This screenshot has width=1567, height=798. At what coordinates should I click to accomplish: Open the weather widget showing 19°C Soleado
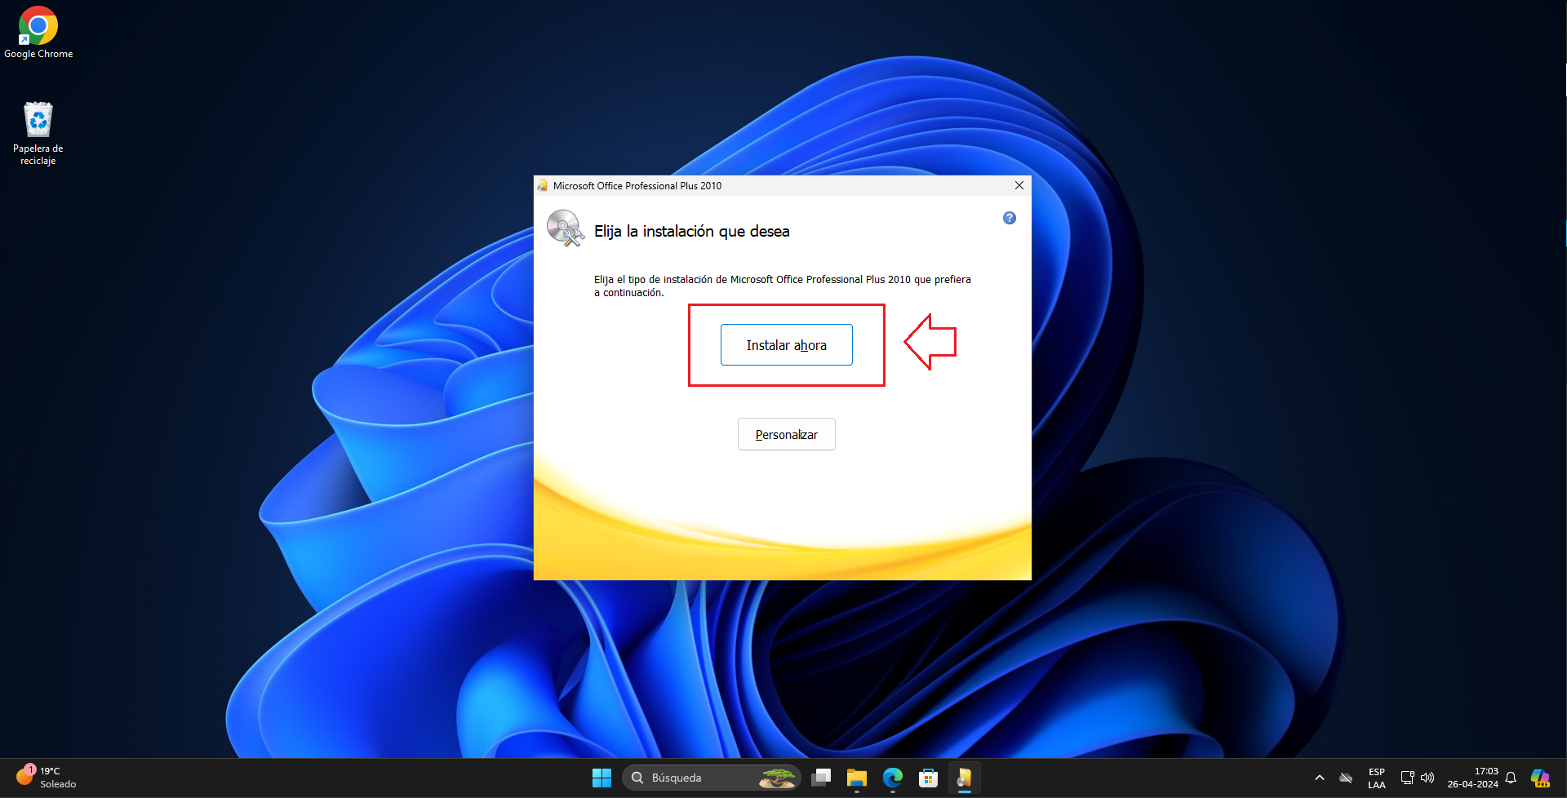(46, 778)
